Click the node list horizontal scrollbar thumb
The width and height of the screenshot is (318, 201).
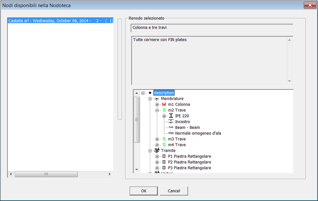coord(46,174)
